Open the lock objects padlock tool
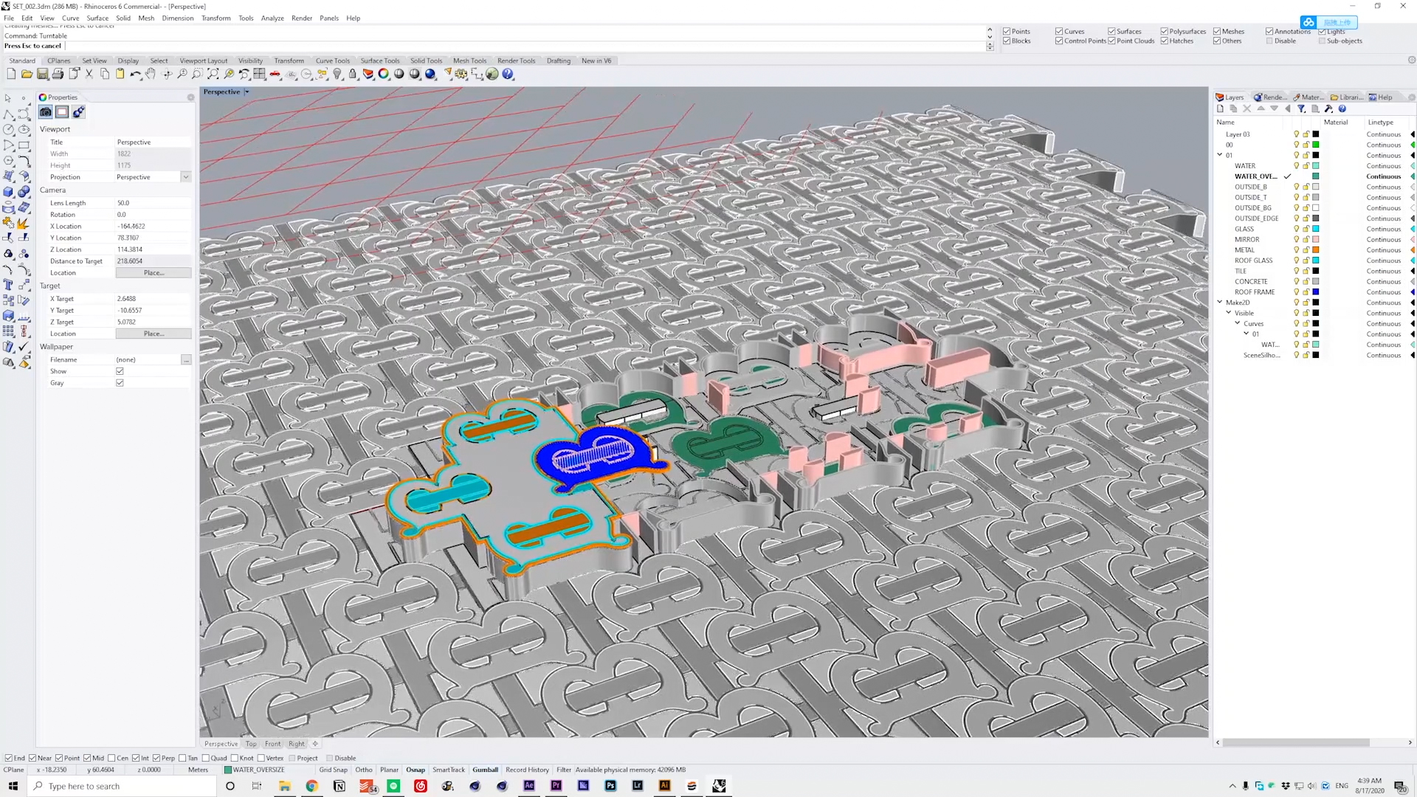The image size is (1417, 797). click(x=353, y=74)
